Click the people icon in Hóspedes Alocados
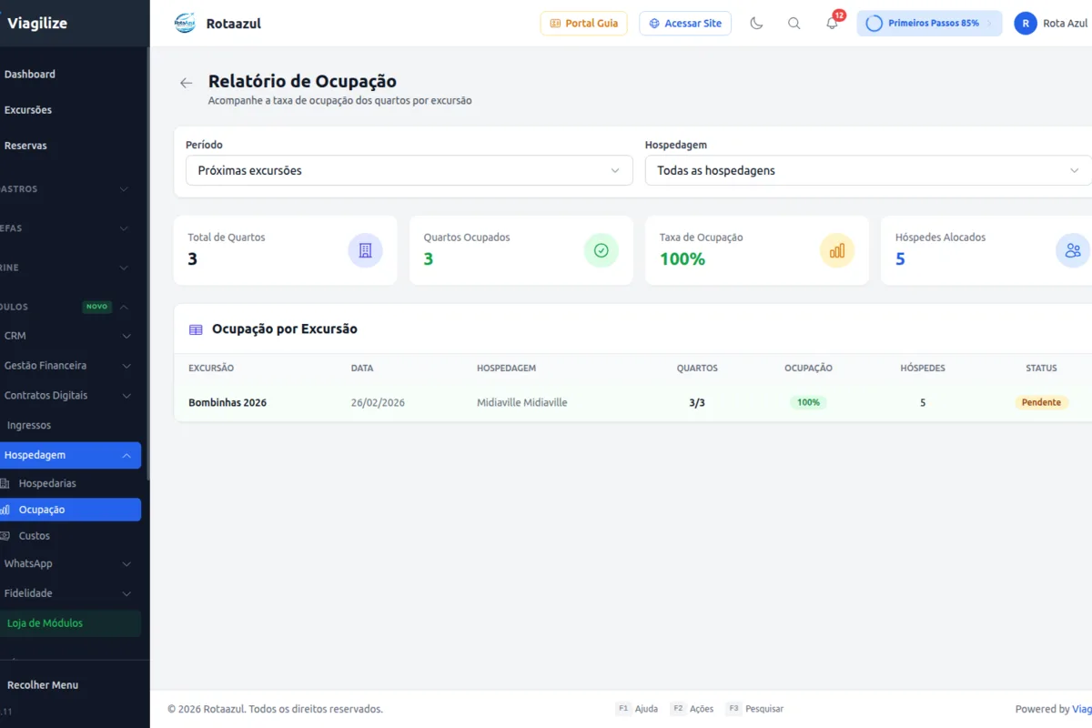Screen dimensions: 1092x728 pos(1073,250)
